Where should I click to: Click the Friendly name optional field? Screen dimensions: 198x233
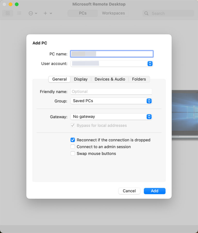[x=111, y=92]
